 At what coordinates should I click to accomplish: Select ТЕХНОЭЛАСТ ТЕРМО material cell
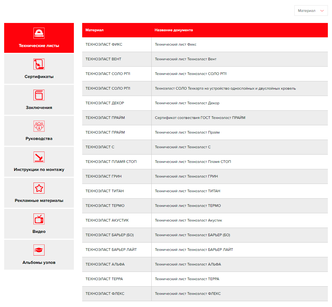117,206
